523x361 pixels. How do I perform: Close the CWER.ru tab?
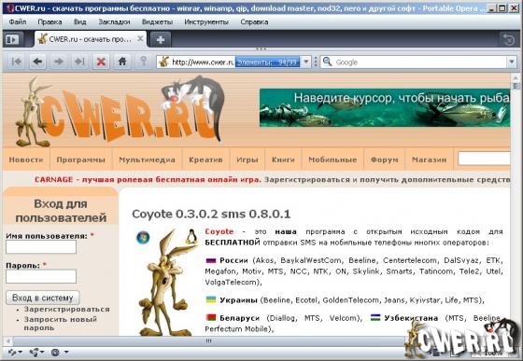click(x=141, y=38)
